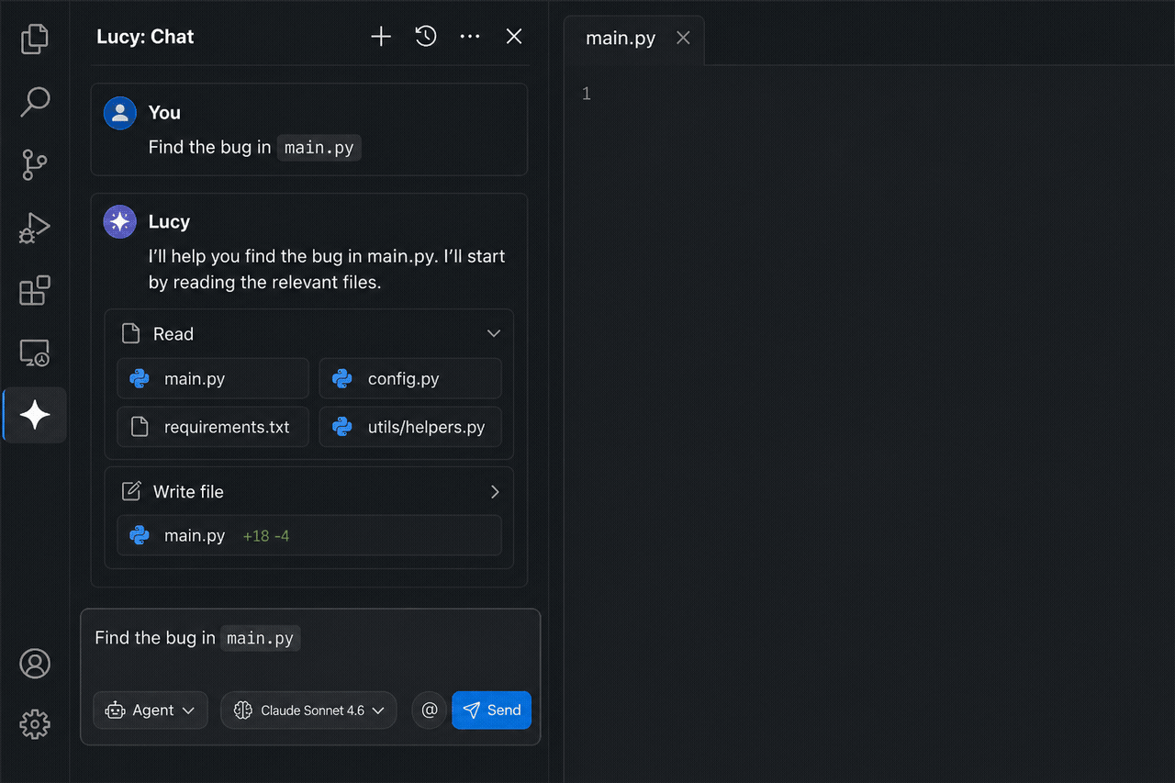Open the Explorer files icon
The height and width of the screenshot is (783, 1175).
[x=35, y=39]
